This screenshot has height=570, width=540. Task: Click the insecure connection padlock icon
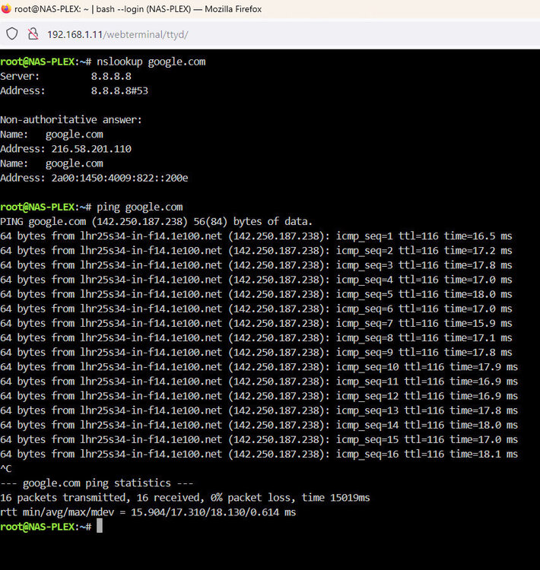[33, 34]
